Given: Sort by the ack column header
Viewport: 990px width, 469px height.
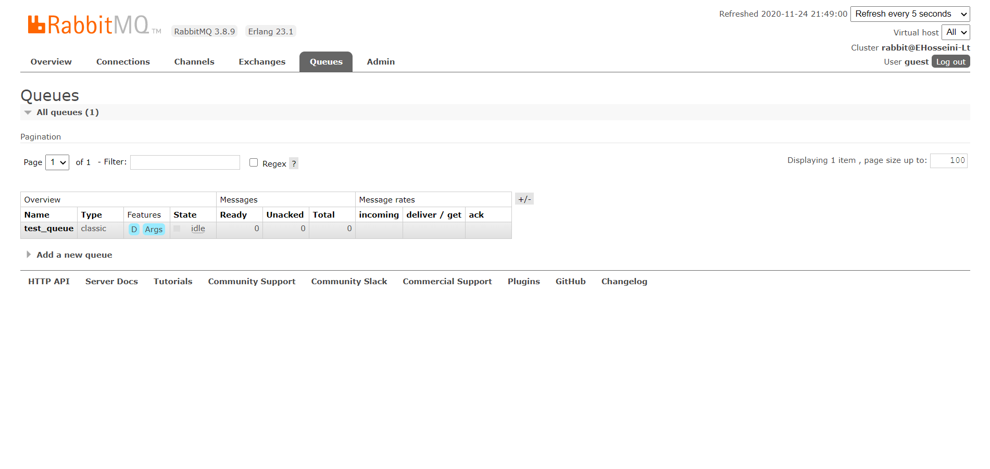Looking at the screenshot, I should (x=476, y=214).
